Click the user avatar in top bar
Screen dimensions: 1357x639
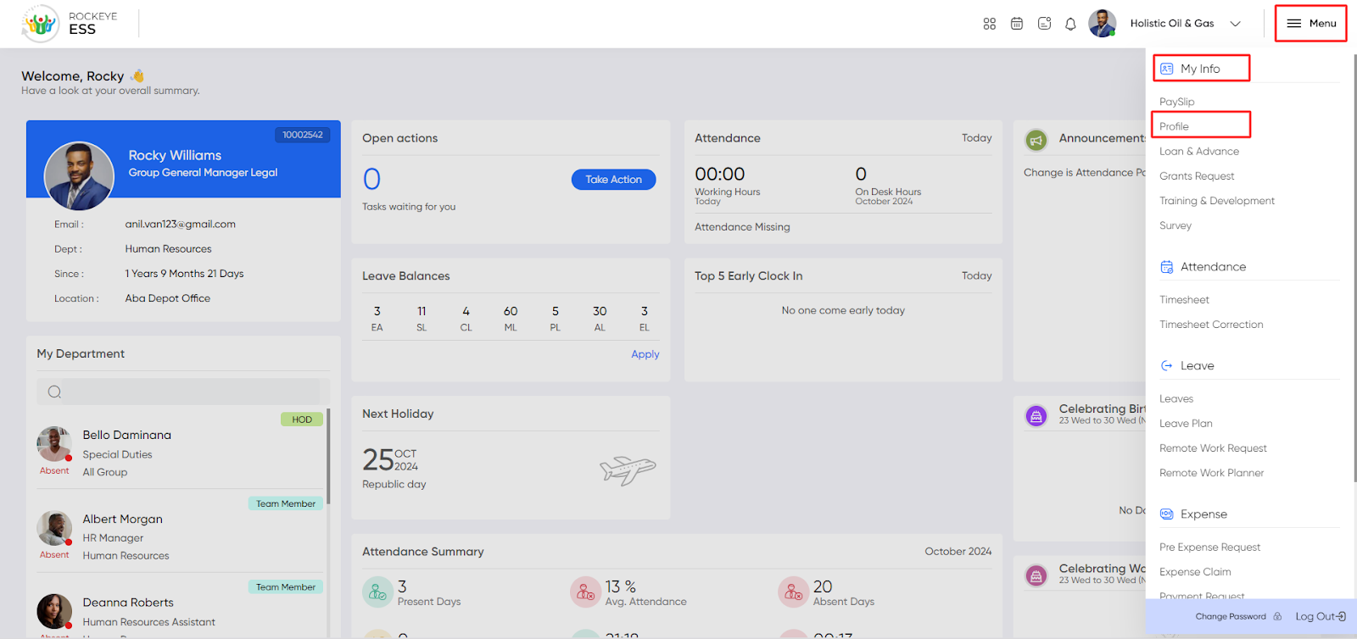pyautogui.click(x=1103, y=24)
